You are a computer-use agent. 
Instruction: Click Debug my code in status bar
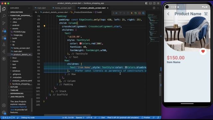[28, 118]
